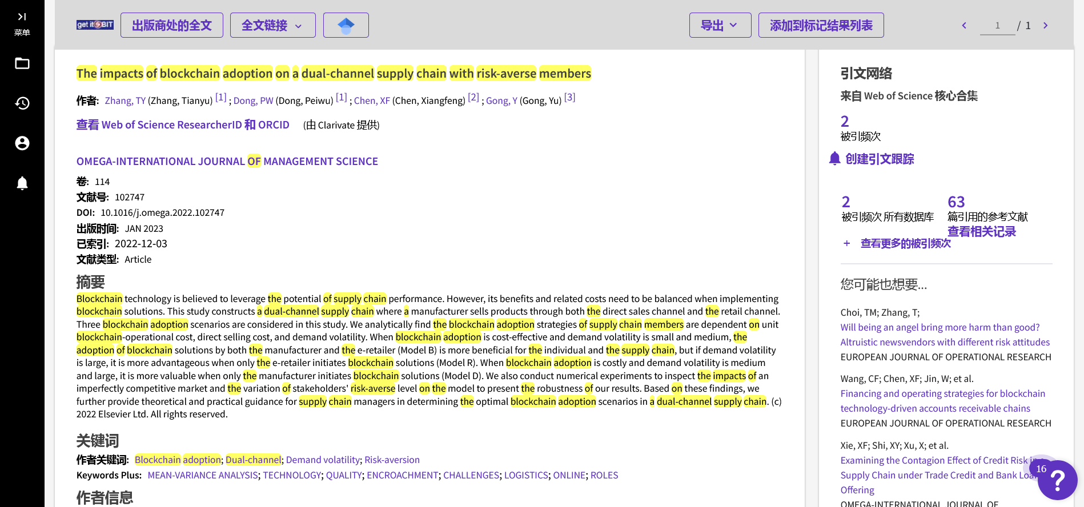Click 创建引文跟踪 citation alert link

879,159
